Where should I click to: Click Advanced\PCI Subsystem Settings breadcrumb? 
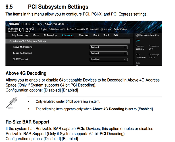[29, 41]
